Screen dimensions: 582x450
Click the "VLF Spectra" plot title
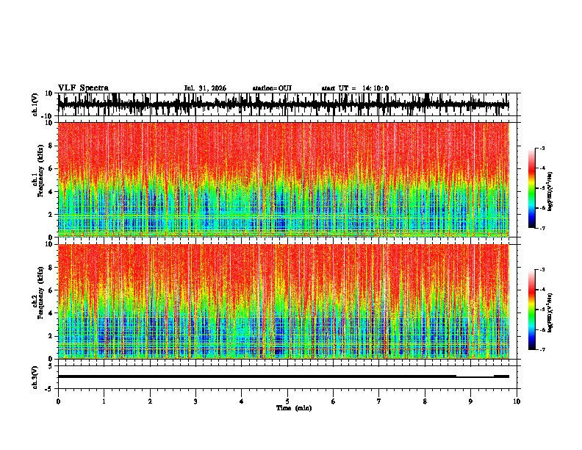[x=83, y=88]
